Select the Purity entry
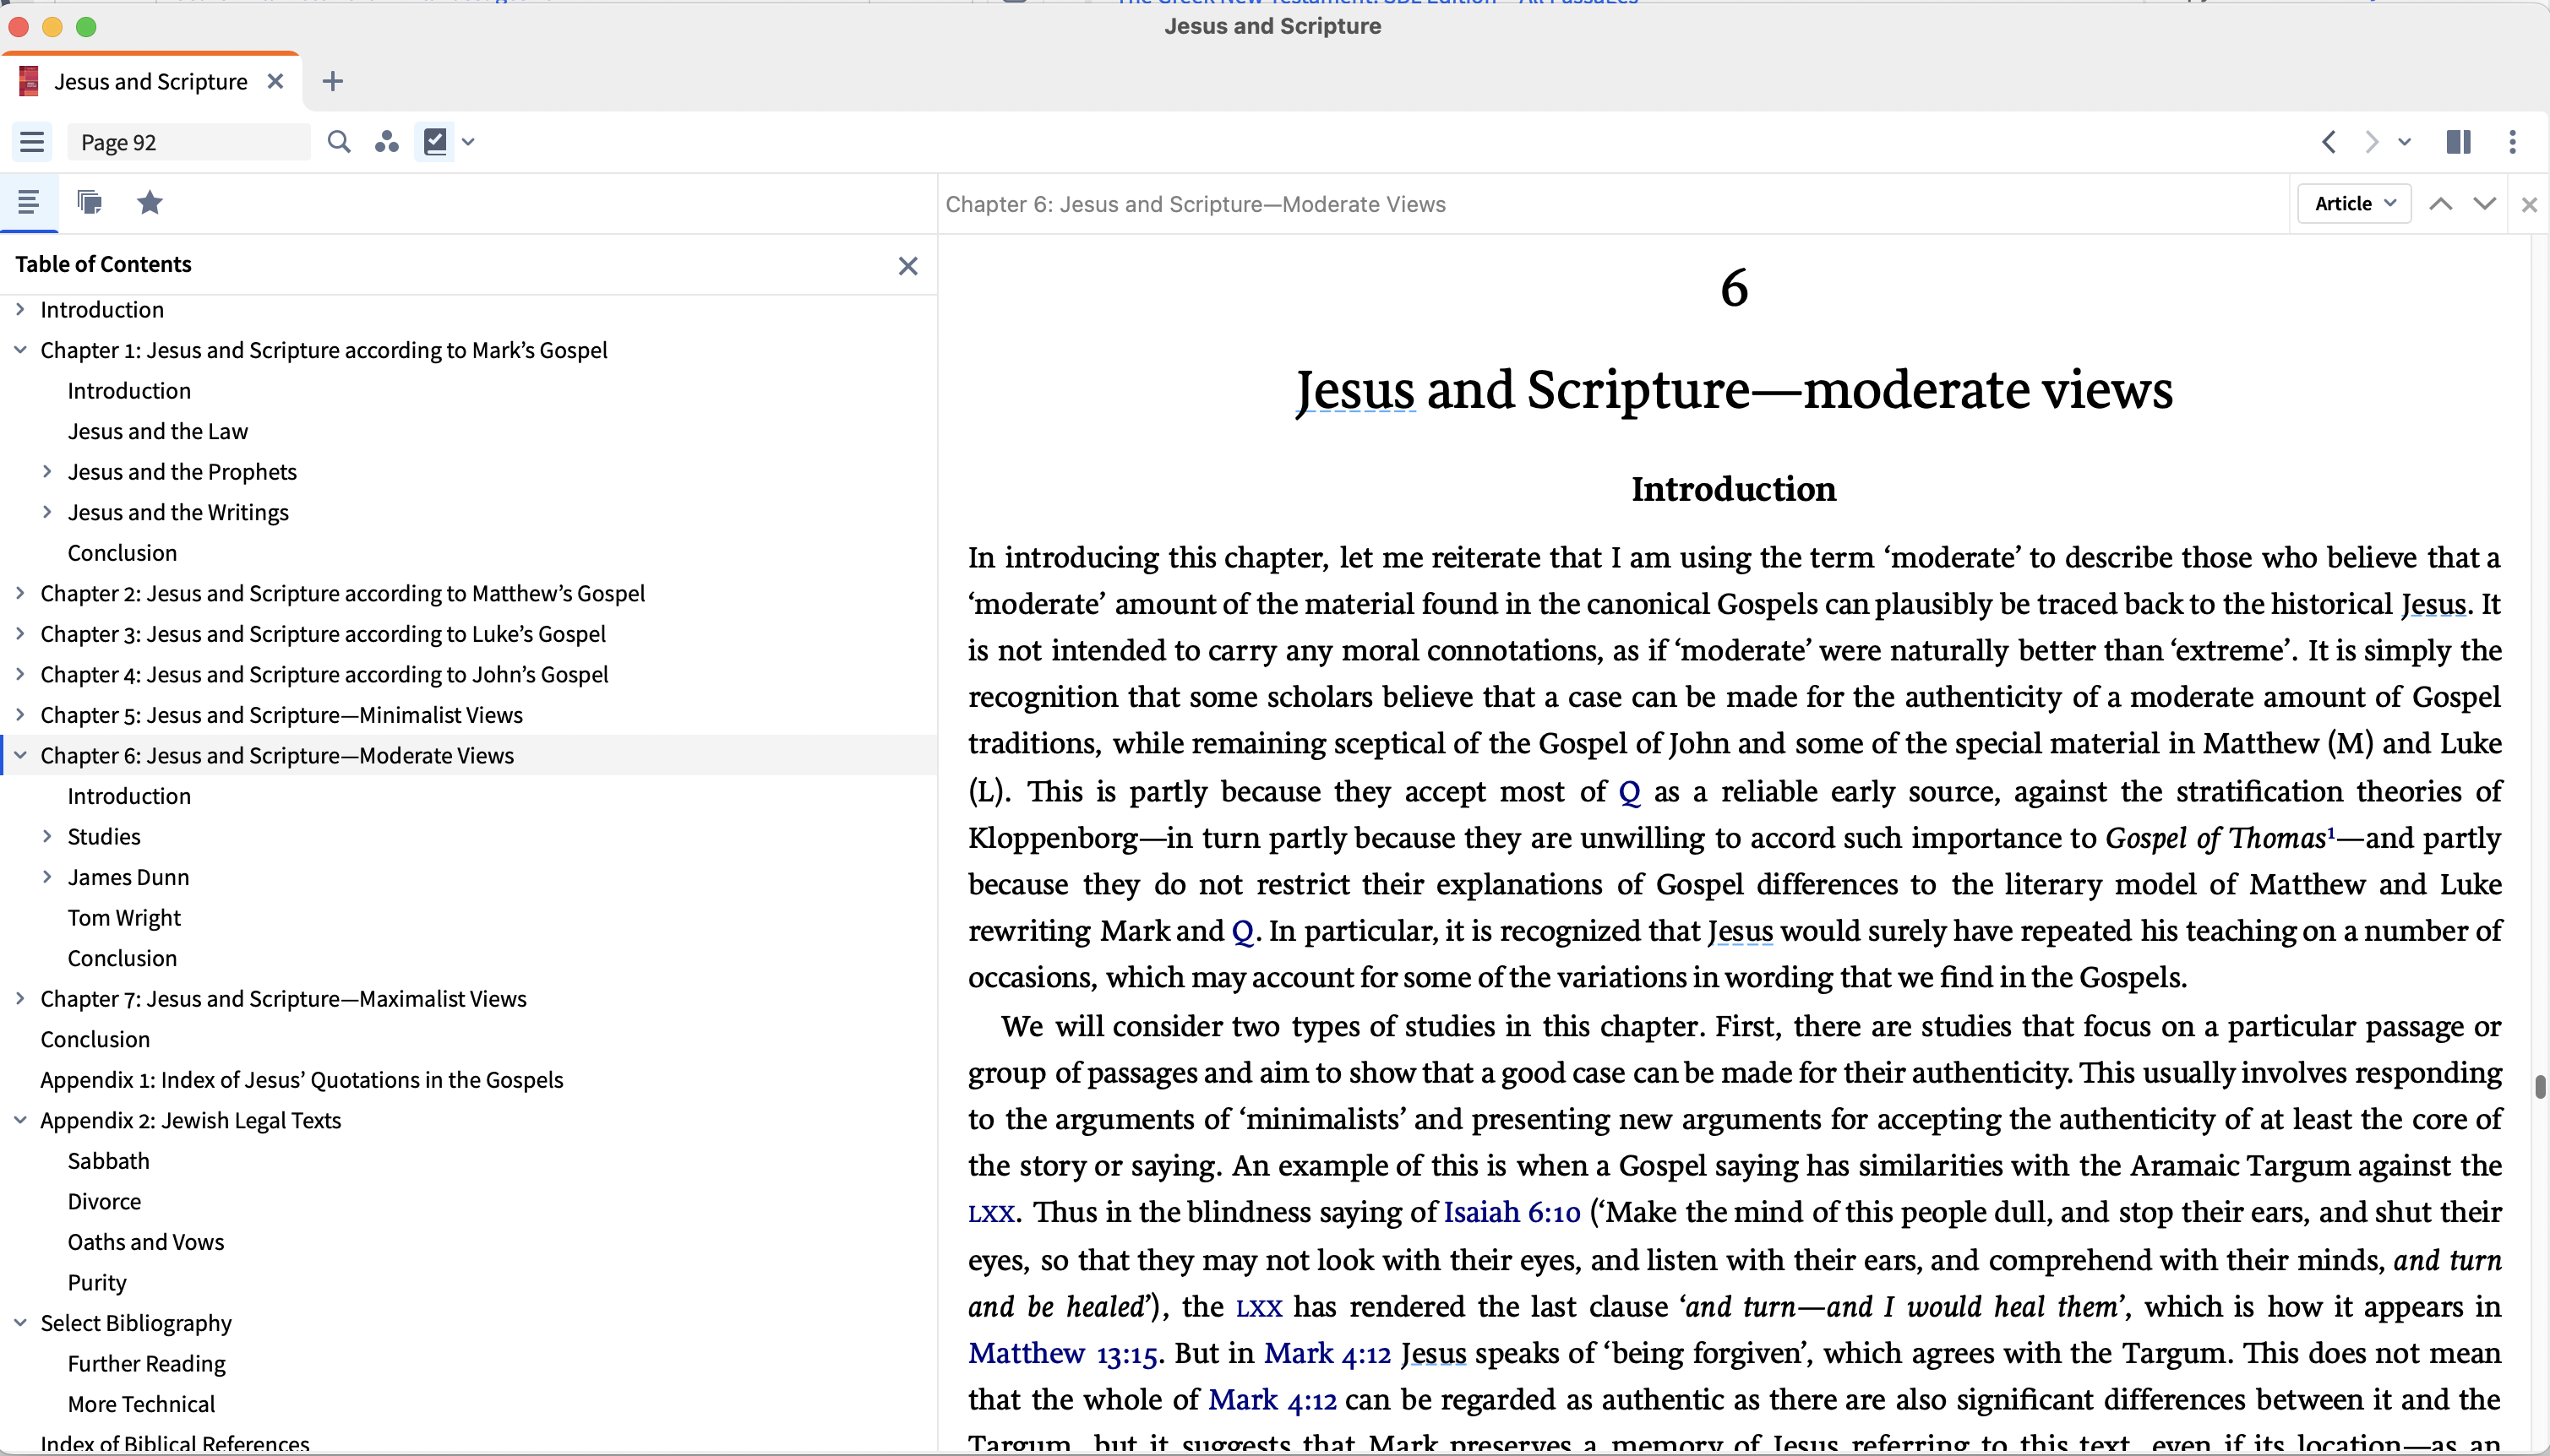This screenshot has height=1456, width=2550. coord(97,1283)
